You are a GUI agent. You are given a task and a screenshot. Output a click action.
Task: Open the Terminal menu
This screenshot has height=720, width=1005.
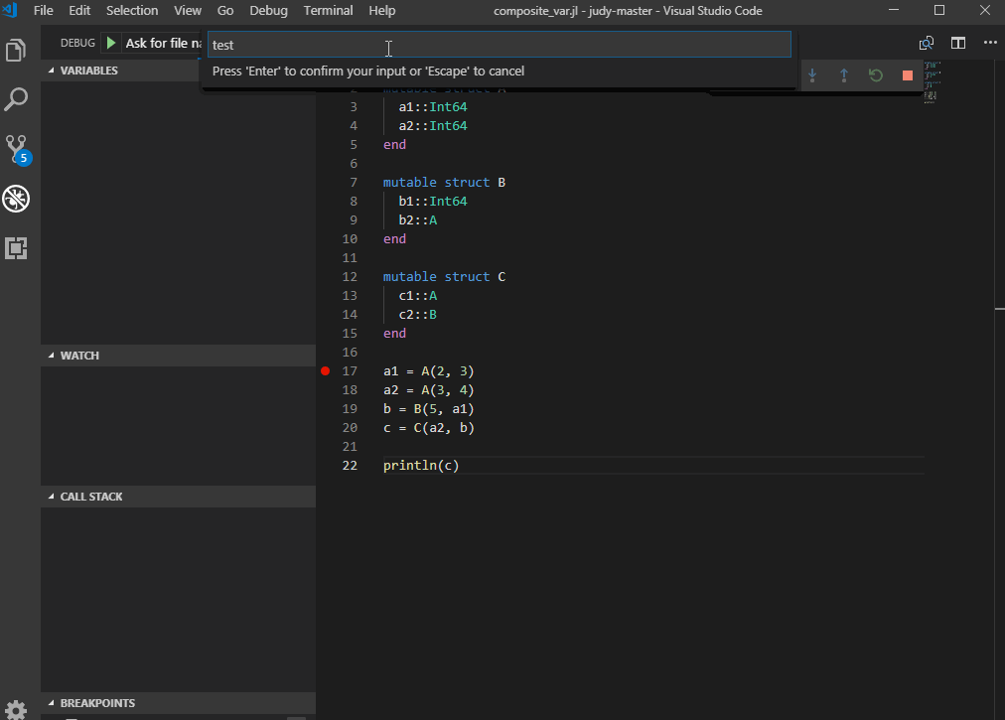coord(328,10)
